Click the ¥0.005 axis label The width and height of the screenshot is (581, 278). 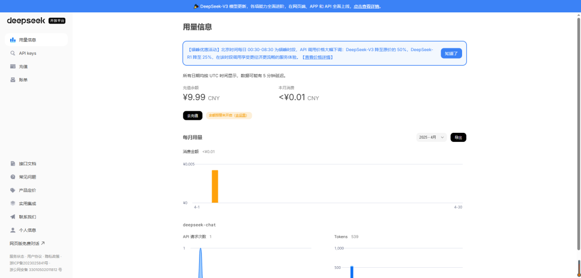click(188, 164)
